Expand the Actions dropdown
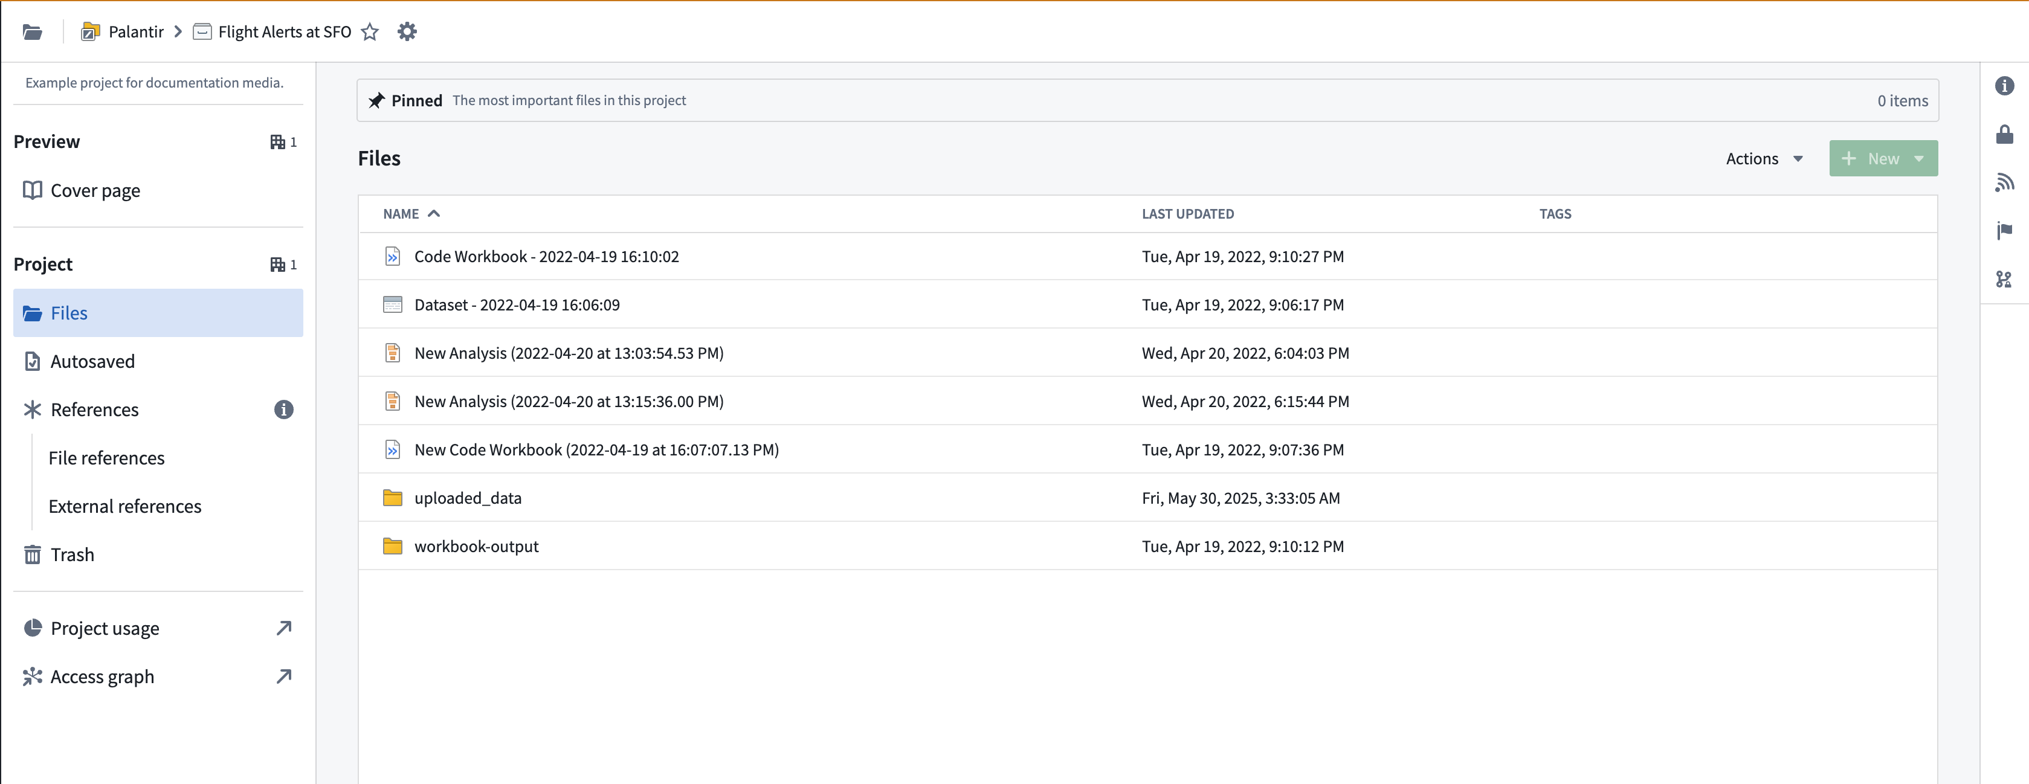This screenshot has width=2029, height=784. tap(1764, 158)
